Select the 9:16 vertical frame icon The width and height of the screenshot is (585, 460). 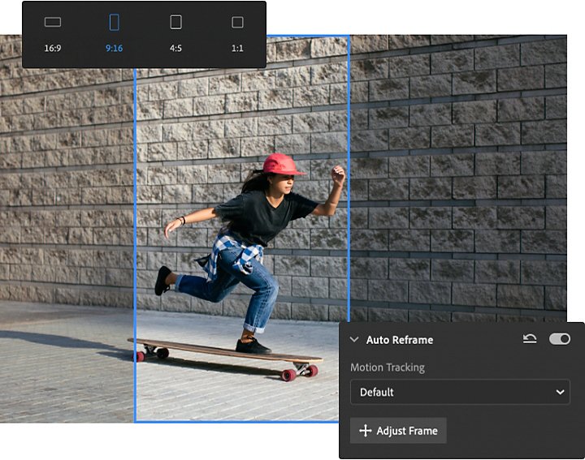click(115, 23)
